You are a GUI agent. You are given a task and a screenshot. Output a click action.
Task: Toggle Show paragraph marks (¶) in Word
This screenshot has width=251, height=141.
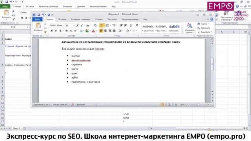137,25
